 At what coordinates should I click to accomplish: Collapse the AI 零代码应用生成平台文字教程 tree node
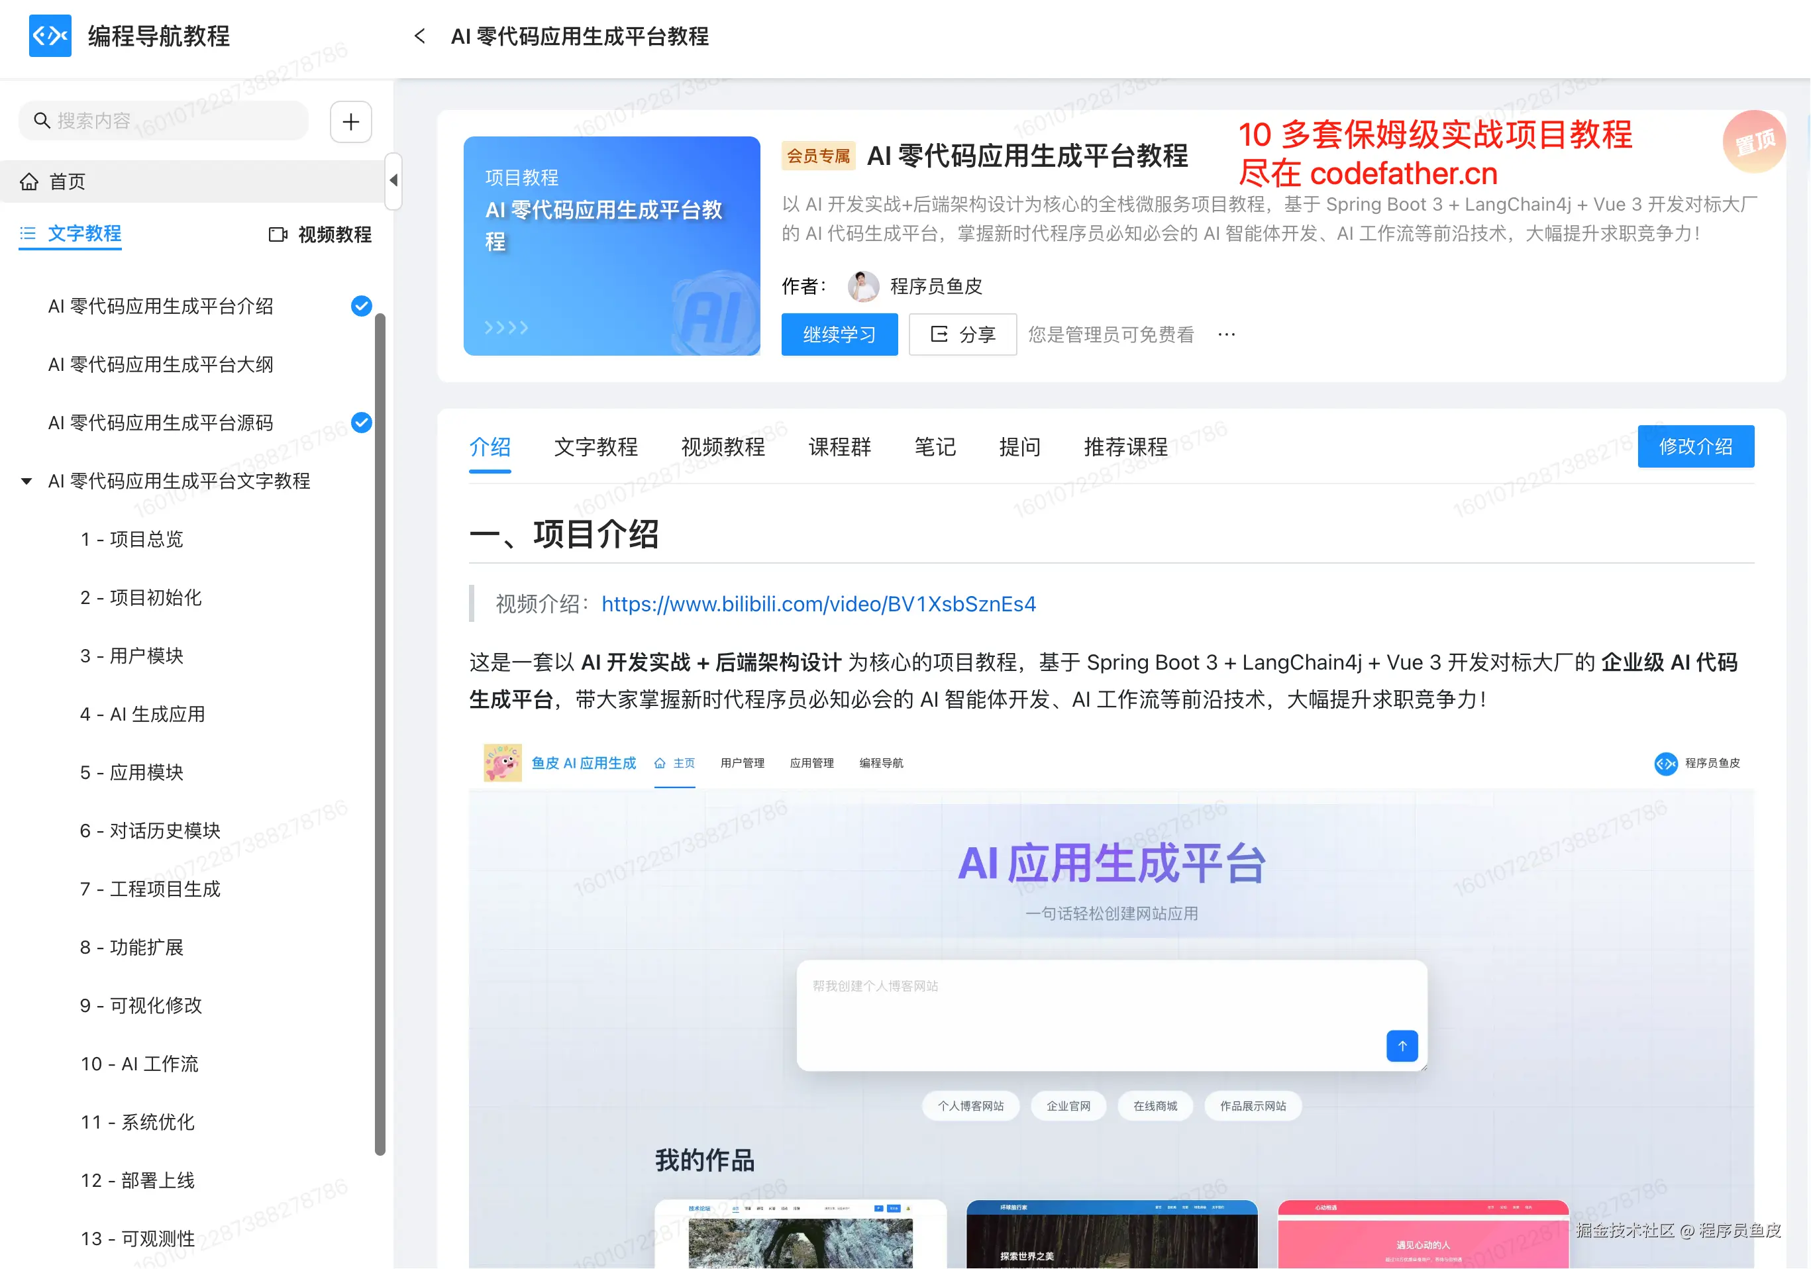click(26, 481)
